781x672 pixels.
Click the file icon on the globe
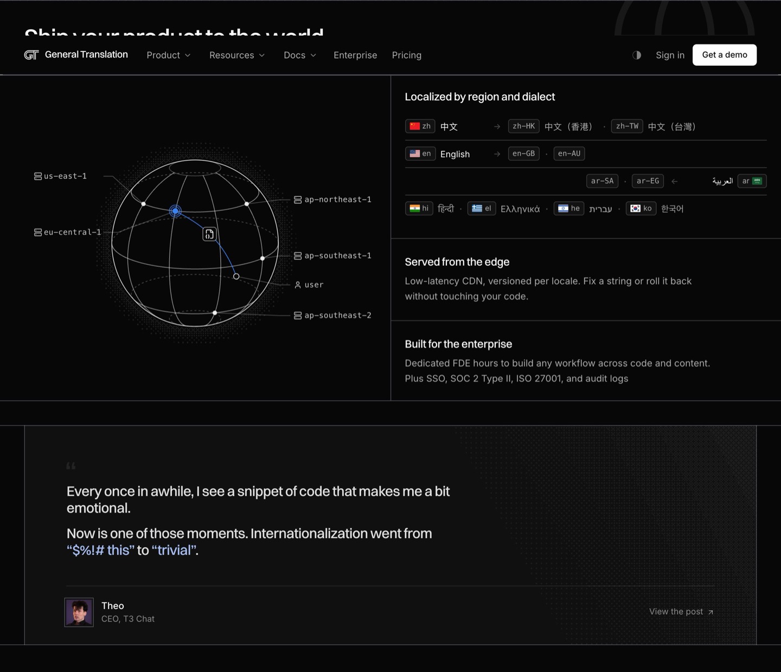[209, 234]
